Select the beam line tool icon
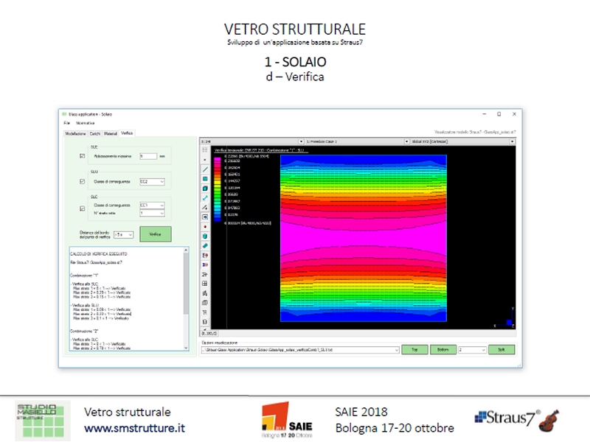This screenshot has height=442, width=590. click(204, 169)
